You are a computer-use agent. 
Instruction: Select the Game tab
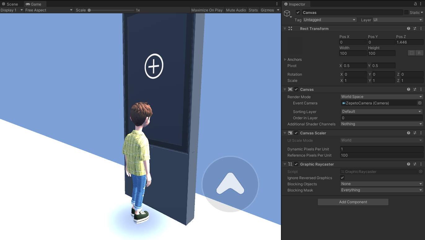click(34, 4)
